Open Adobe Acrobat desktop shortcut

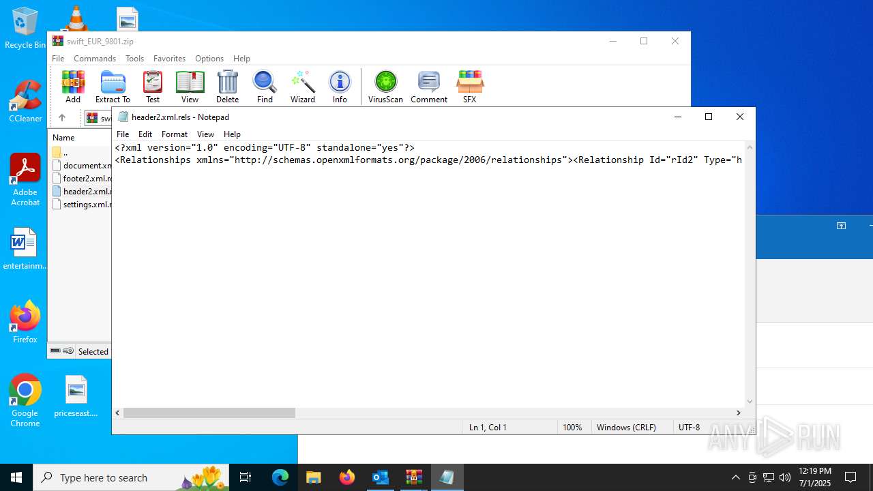pos(25,180)
